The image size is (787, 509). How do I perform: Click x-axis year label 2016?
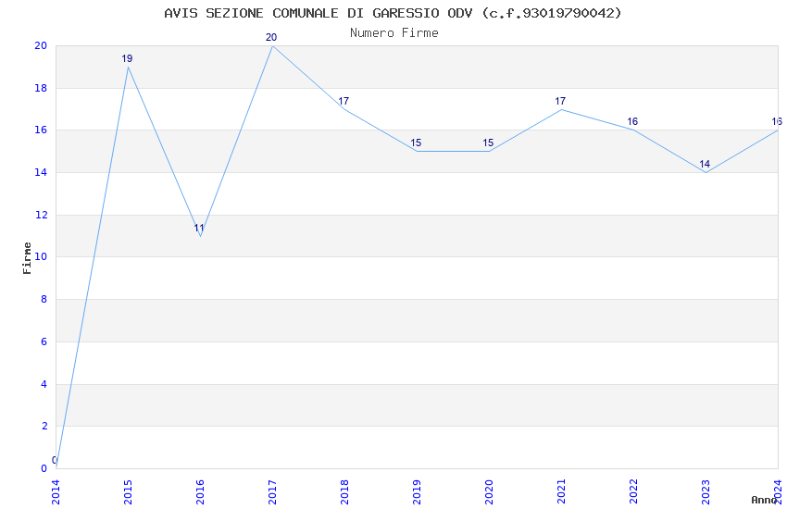(x=200, y=492)
